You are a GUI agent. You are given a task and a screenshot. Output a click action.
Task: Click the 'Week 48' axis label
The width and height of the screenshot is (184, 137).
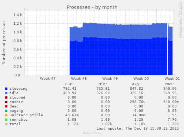79,79
